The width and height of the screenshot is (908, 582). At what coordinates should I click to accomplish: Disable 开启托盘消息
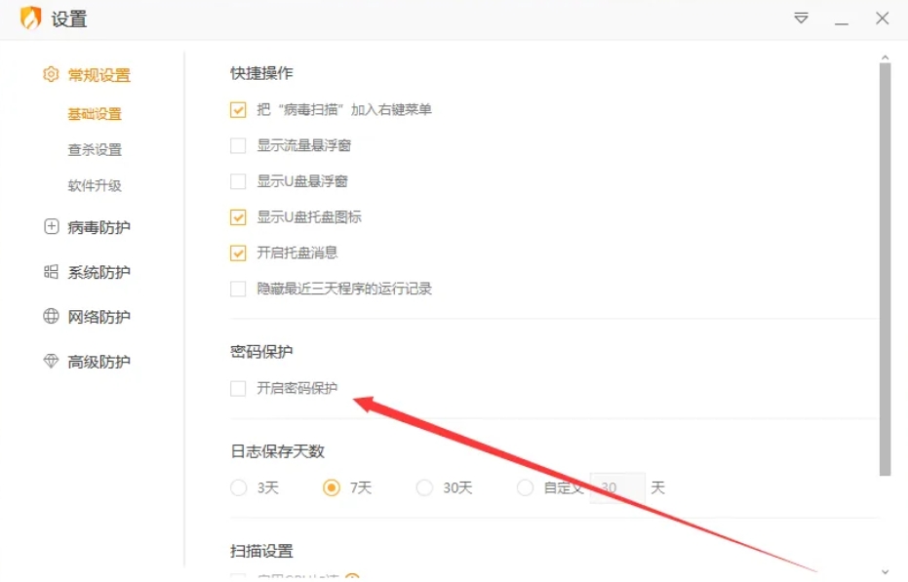pos(238,252)
